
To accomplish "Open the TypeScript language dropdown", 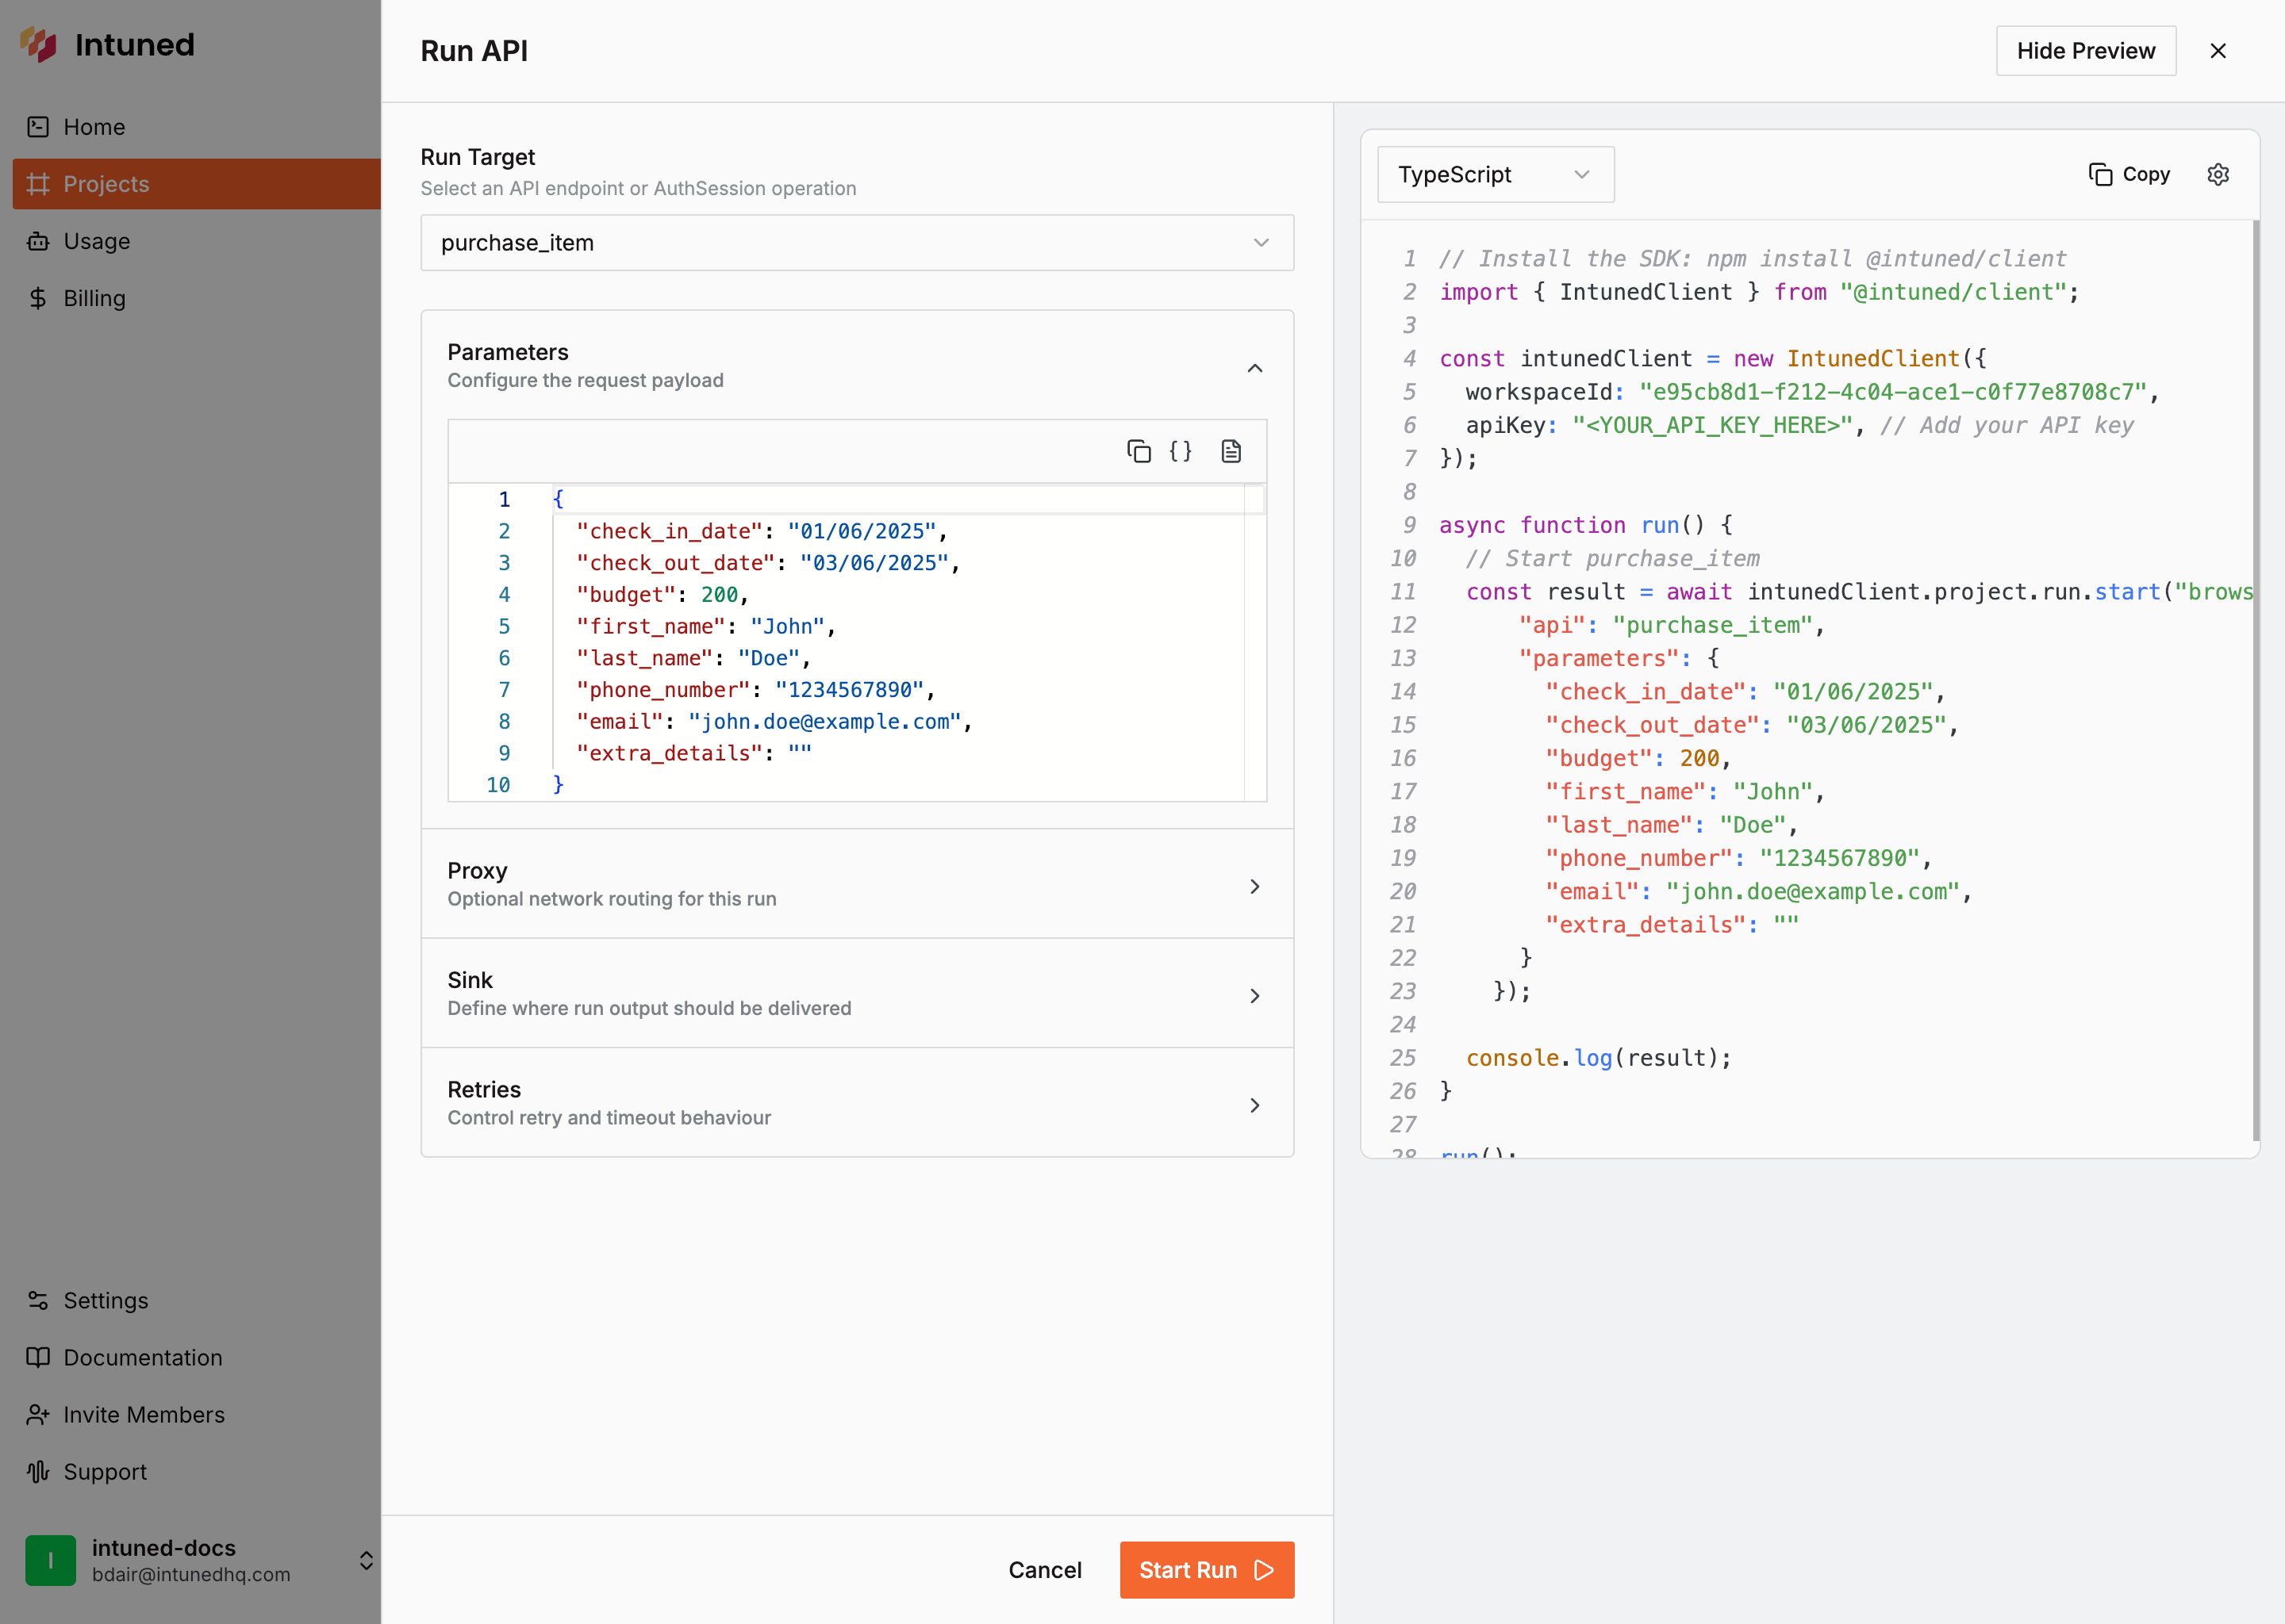I will [x=1496, y=174].
